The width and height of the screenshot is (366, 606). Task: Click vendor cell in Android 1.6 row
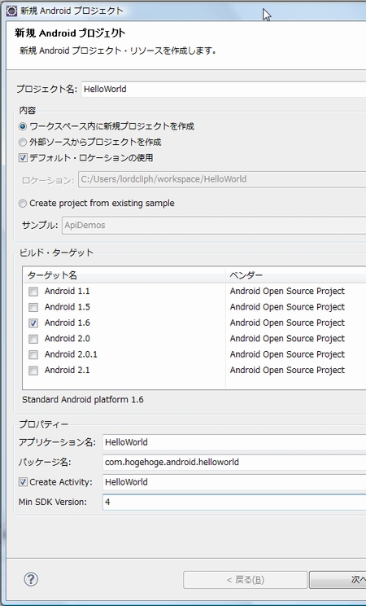287,323
